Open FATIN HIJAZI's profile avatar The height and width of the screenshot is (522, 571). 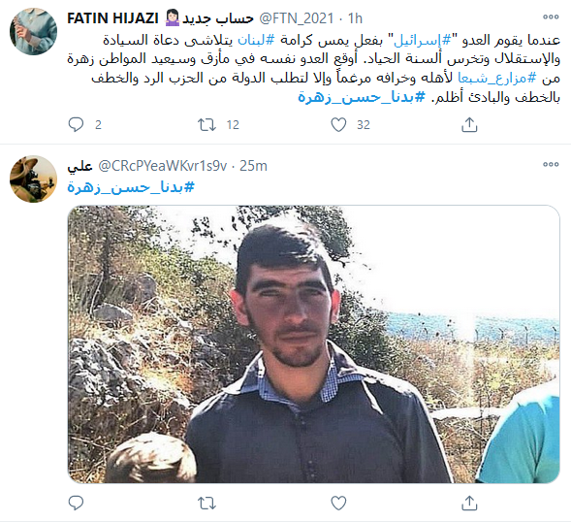33,31
